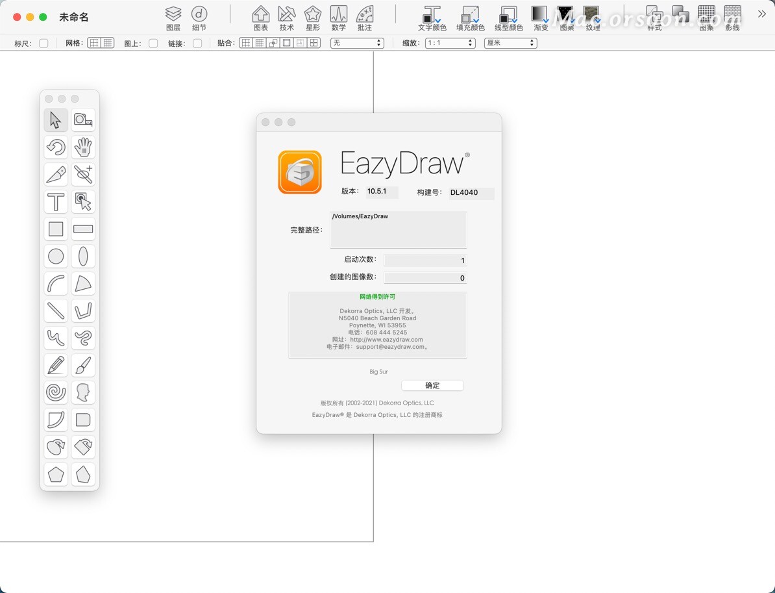Image resolution: width=775 pixels, height=593 pixels.
Task: Toggle the fine 网格 grid button
Action: pos(108,43)
